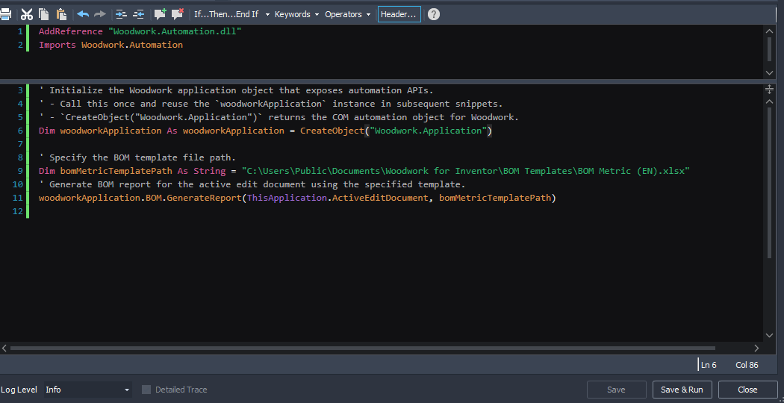Click the Copy icon

click(44, 14)
